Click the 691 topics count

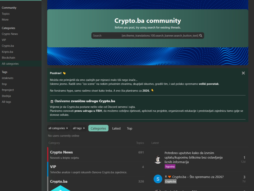click(141, 152)
